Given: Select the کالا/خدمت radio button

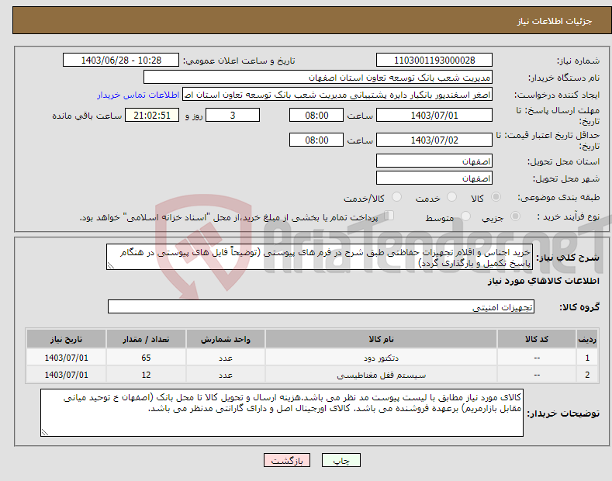Looking at the screenshot, I should tap(396, 197).
